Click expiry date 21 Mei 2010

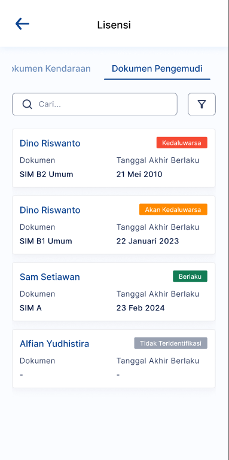coord(139,175)
